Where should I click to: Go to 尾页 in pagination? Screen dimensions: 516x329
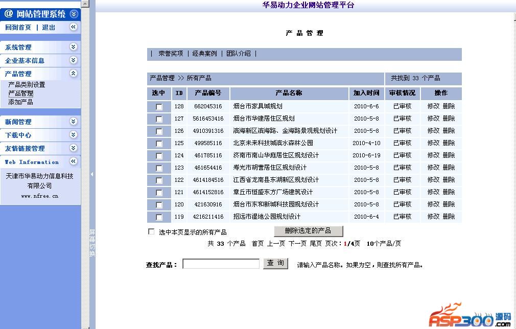click(x=316, y=244)
